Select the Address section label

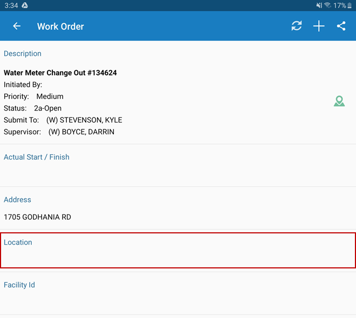(18, 200)
